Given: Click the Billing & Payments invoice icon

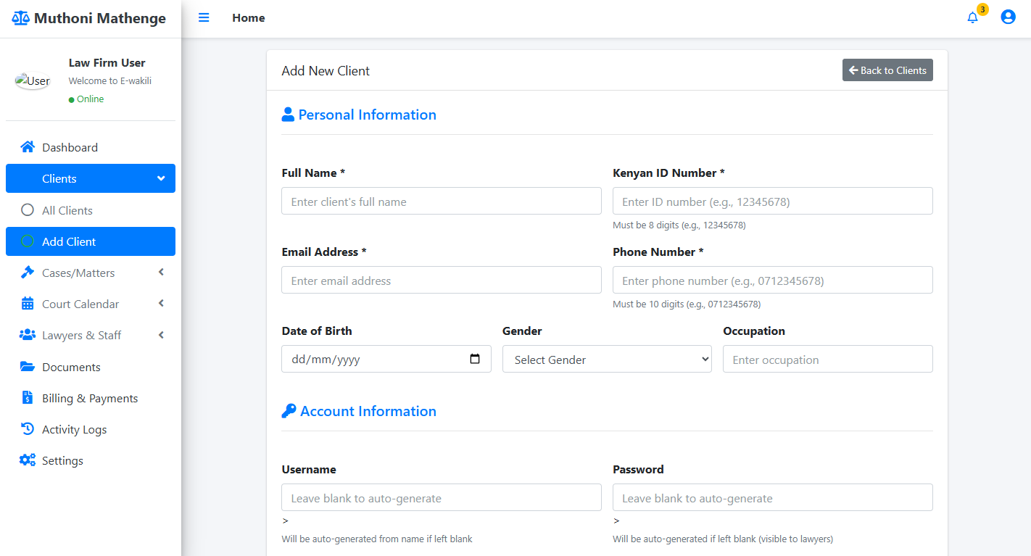Looking at the screenshot, I should (28, 398).
